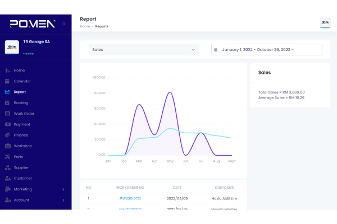
Task: Click the Workshop garage icon
Action: click(8, 146)
